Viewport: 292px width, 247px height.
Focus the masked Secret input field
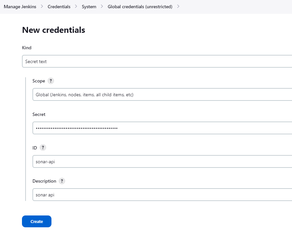point(162,128)
